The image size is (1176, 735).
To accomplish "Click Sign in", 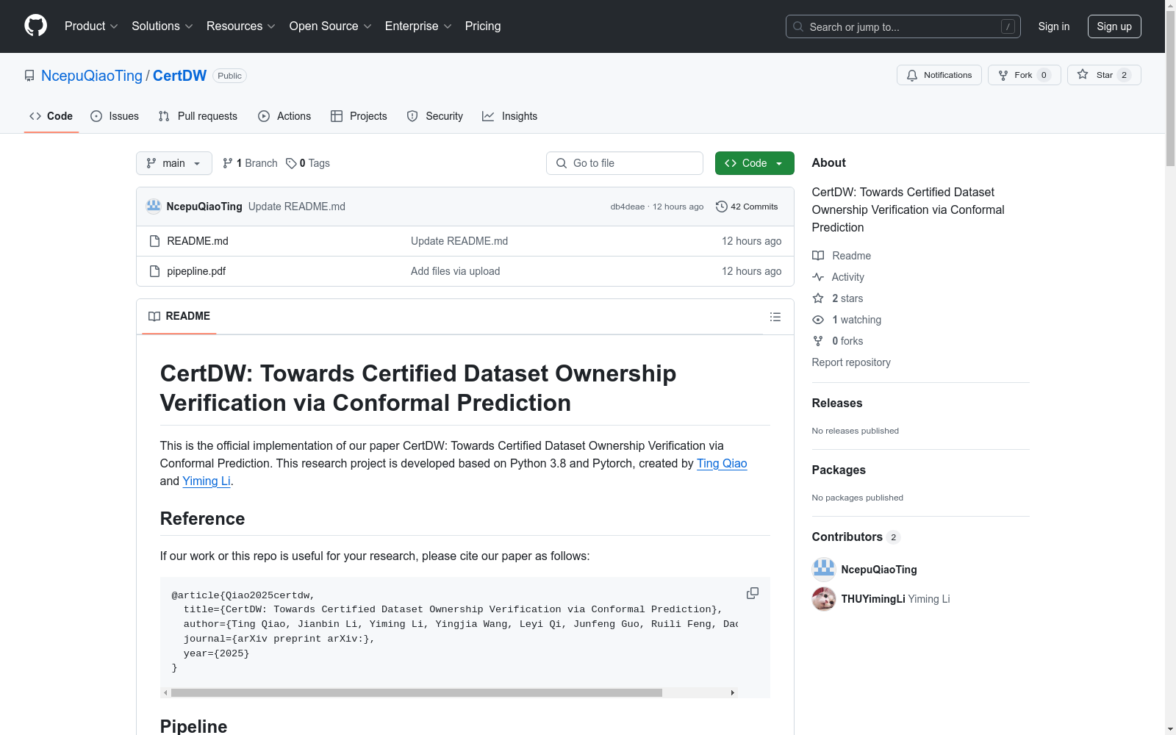I will tap(1054, 26).
